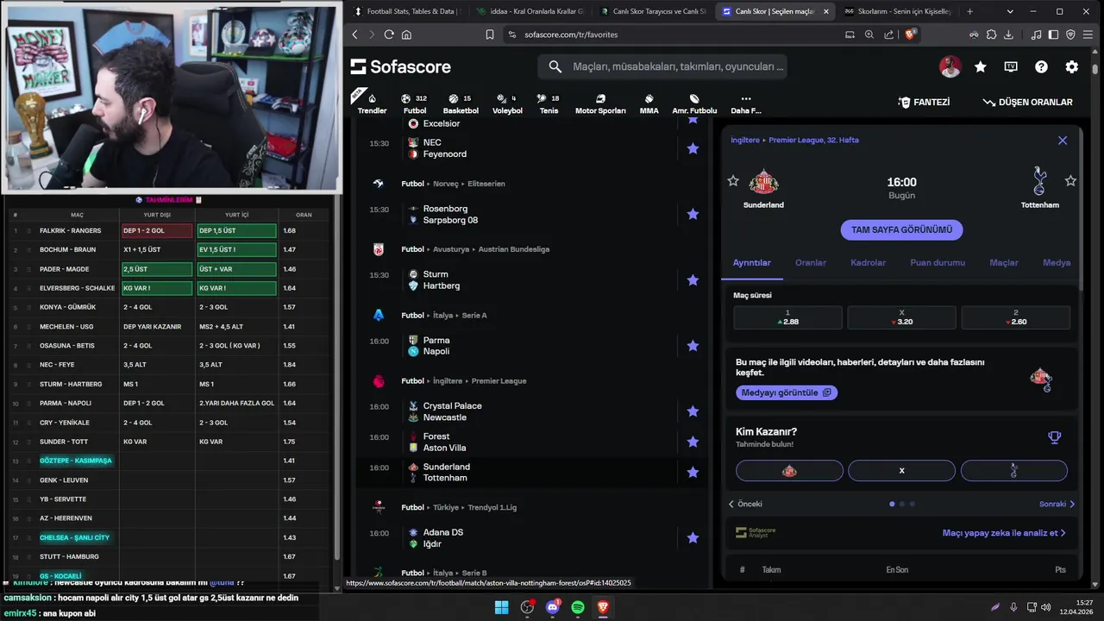Image resolution: width=1104 pixels, height=621 pixels.
Task: Open the Trendler sports category
Action: pyautogui.click(x=372, y=103)
